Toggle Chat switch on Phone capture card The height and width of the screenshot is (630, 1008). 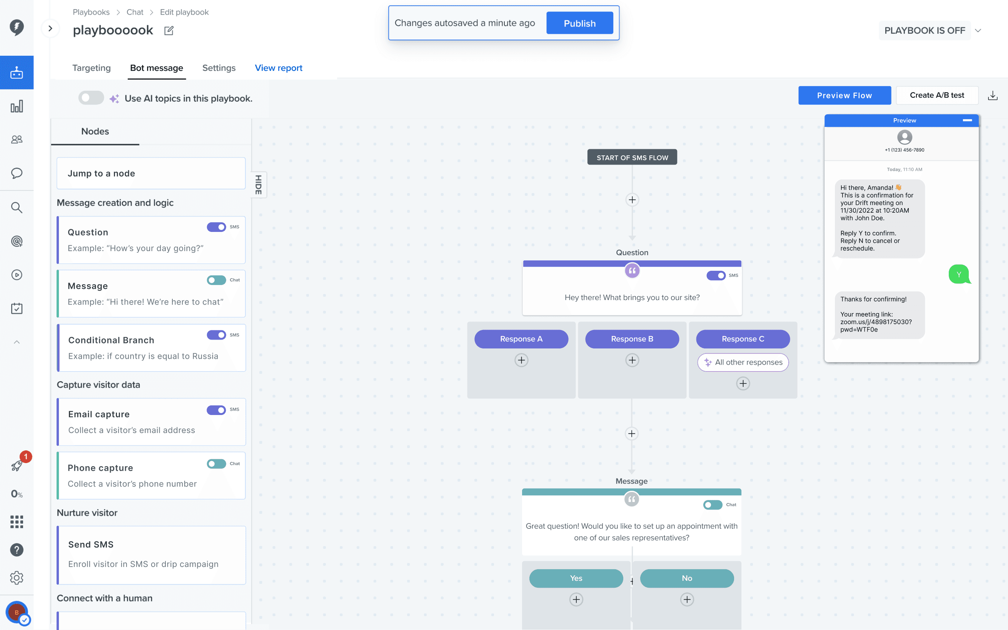(x=216, y=464)
